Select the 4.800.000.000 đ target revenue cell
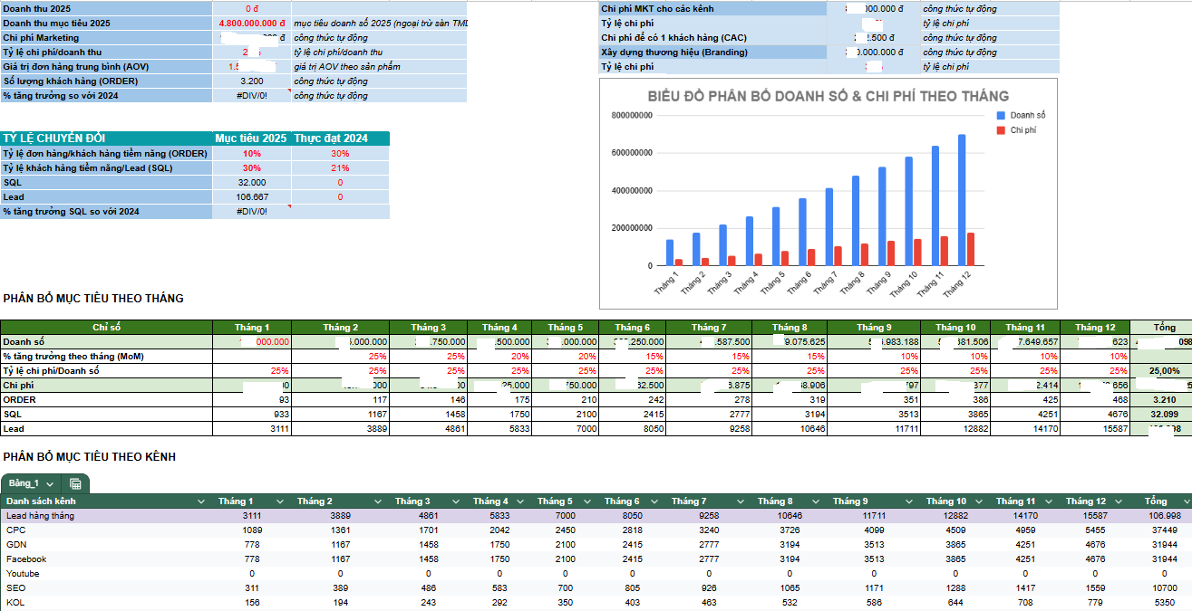The image size is (1192, 611). (x=253, y=23)
